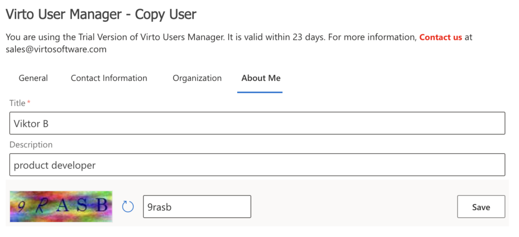519x237 pixels.
Task: Click the About Me tab
Action: pos(261,78)
